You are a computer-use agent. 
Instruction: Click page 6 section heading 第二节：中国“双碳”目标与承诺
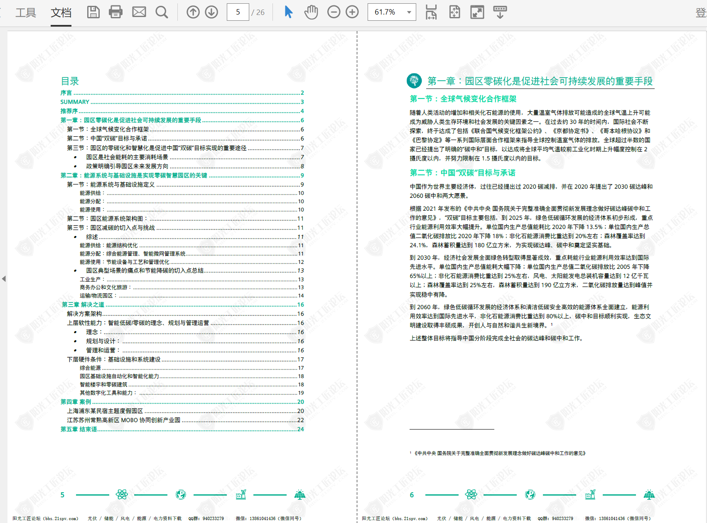463,173
